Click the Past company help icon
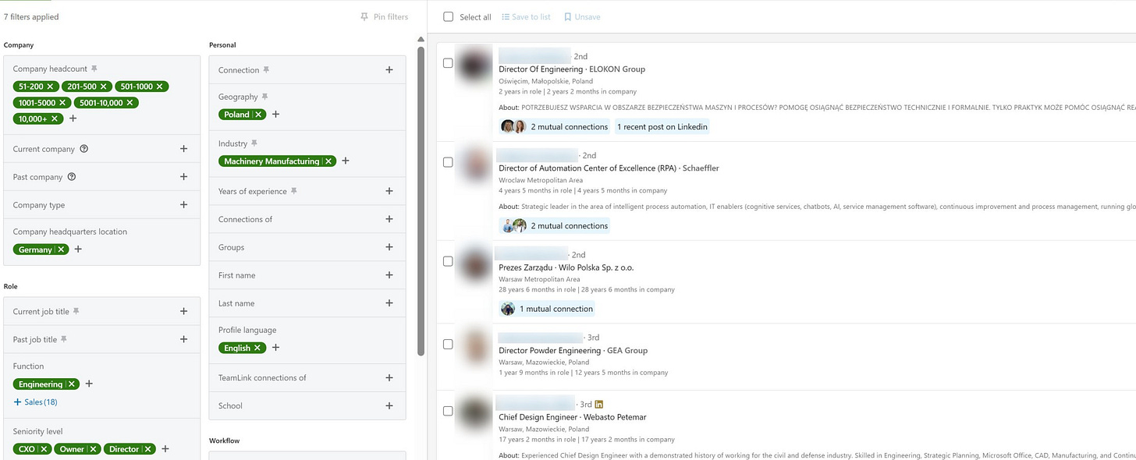1136x460 pixels. pos(72,177)
